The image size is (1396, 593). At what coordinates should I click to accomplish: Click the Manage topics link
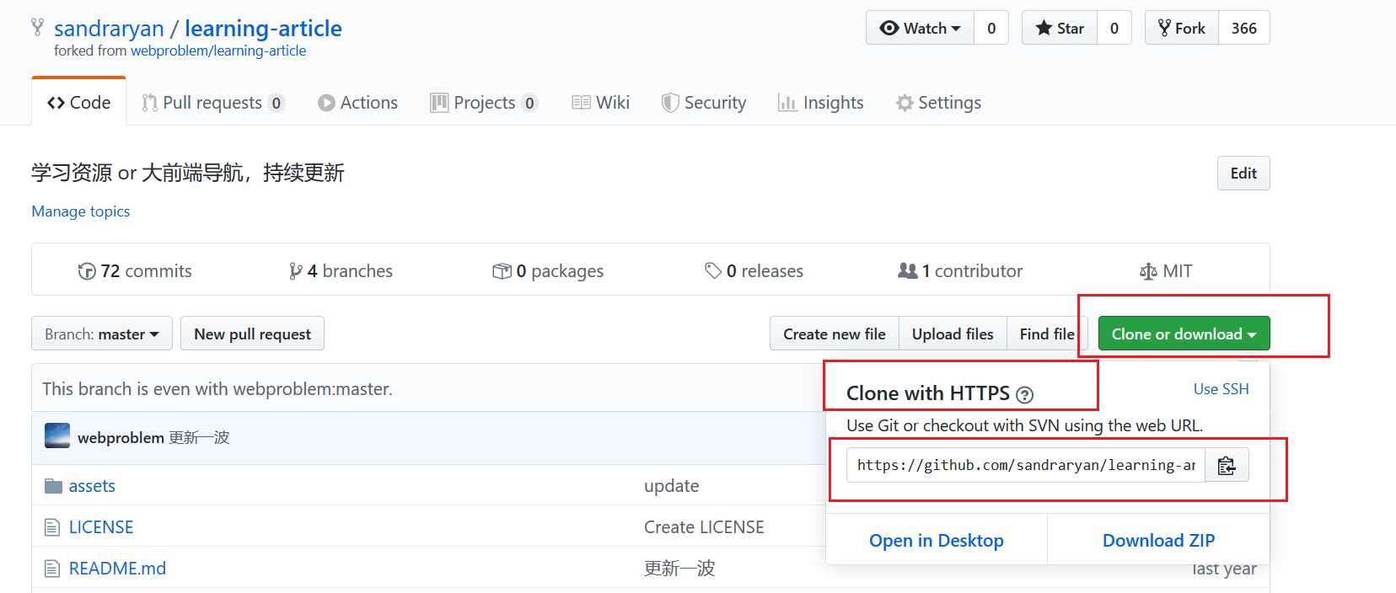pos(81,211)
